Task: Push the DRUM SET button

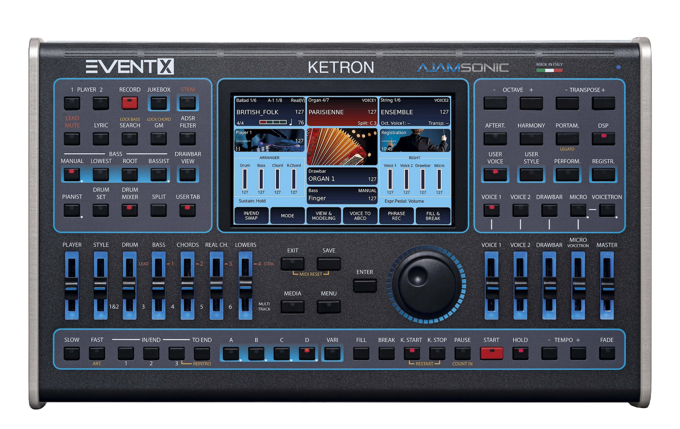Action: point(101,211)
